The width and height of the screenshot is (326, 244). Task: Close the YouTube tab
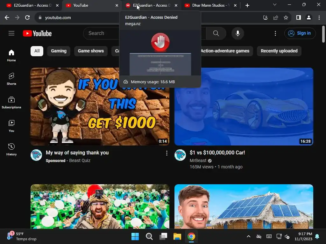117,5
